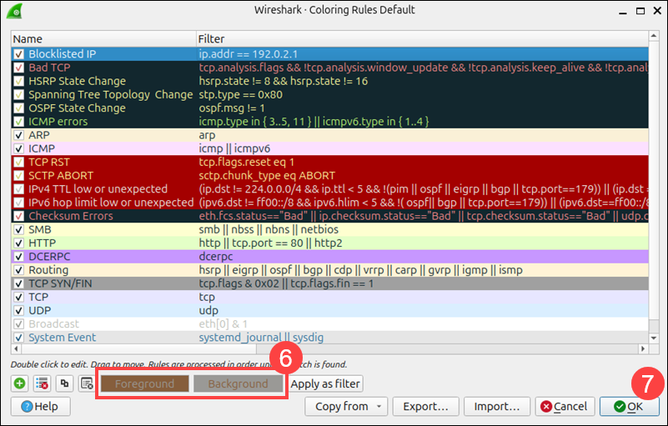The width and height of the screenshot is (668, 426).
Task: Uncheck the System Event rule
Action: (18, 338)
